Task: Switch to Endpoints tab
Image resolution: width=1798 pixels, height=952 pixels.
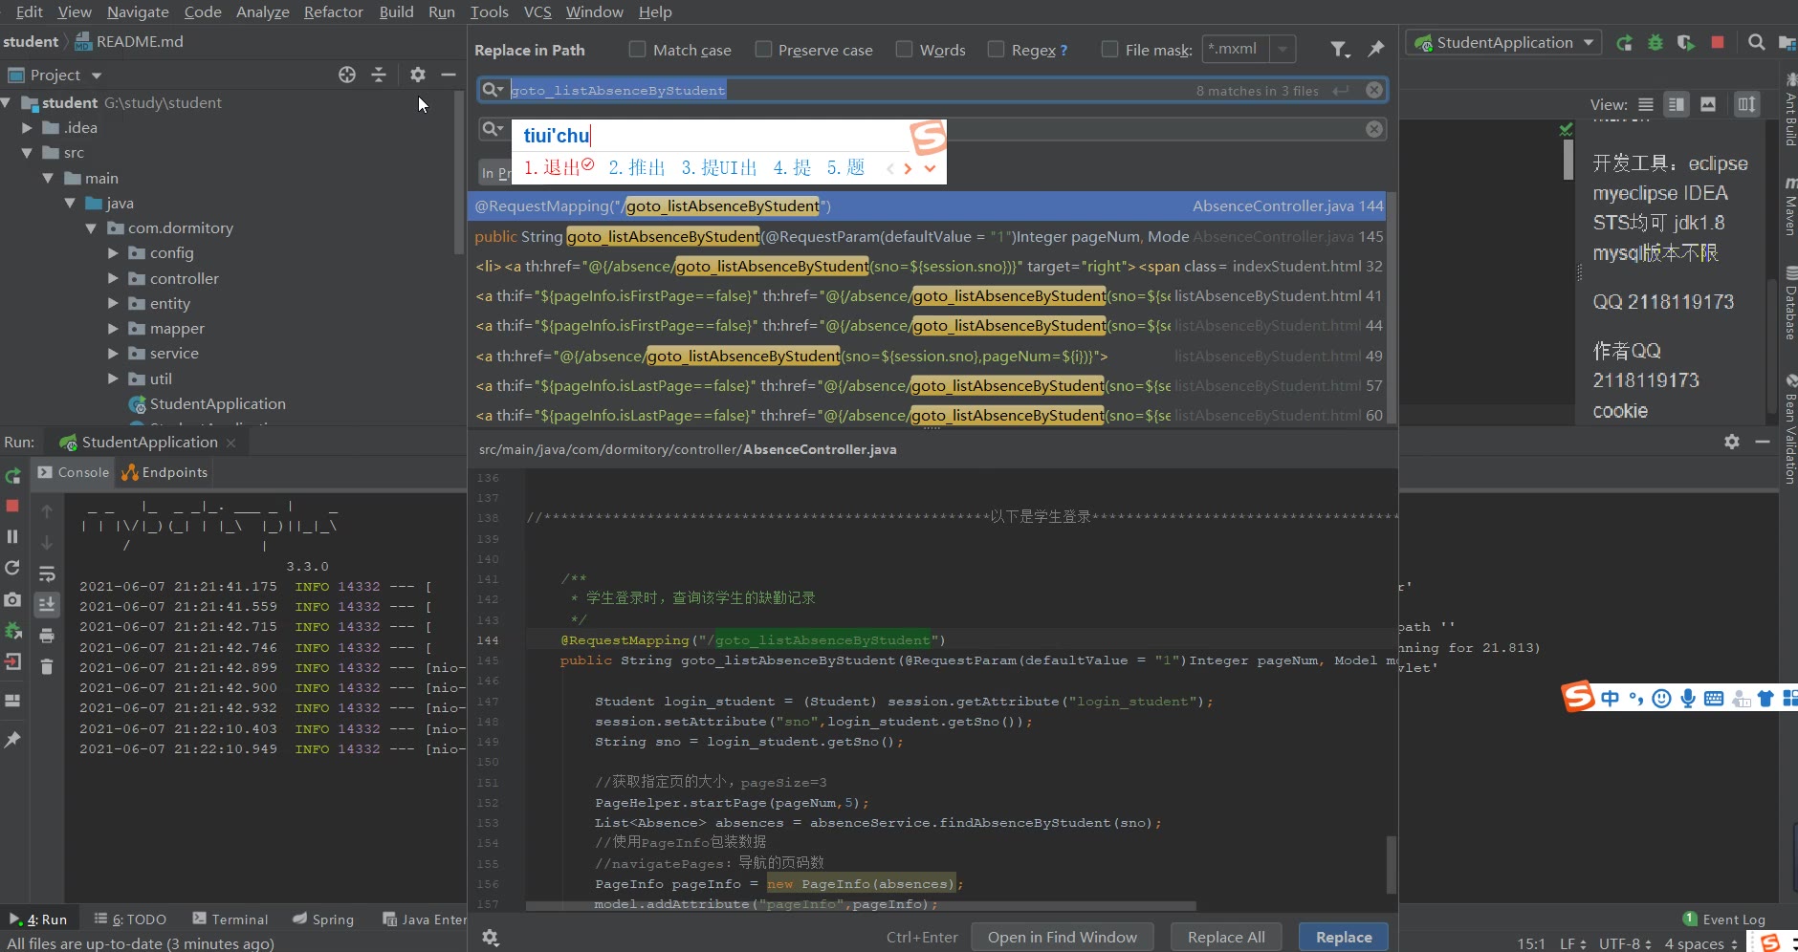Action: (164, 472)
